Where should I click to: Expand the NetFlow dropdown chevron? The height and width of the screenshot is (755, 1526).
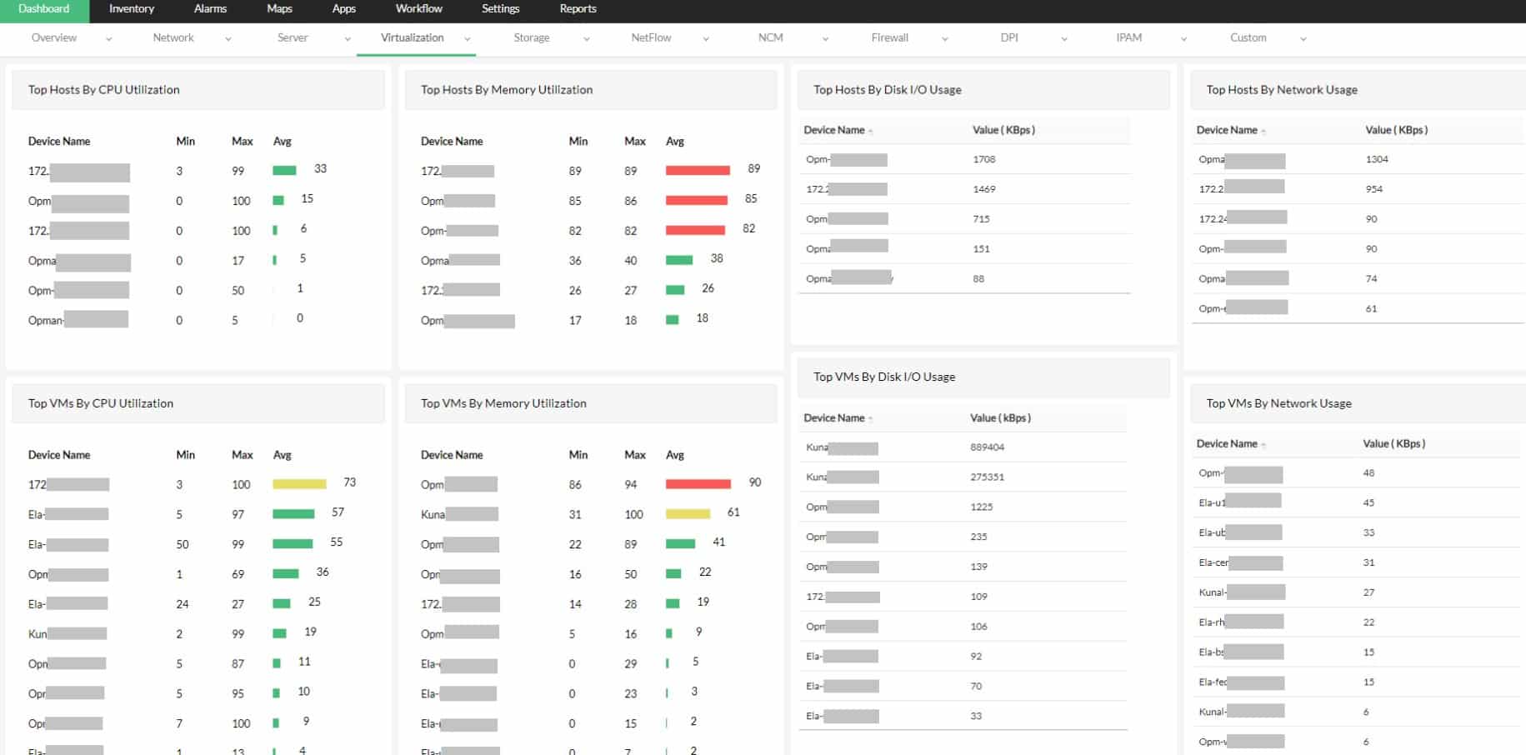click(706, 38)
